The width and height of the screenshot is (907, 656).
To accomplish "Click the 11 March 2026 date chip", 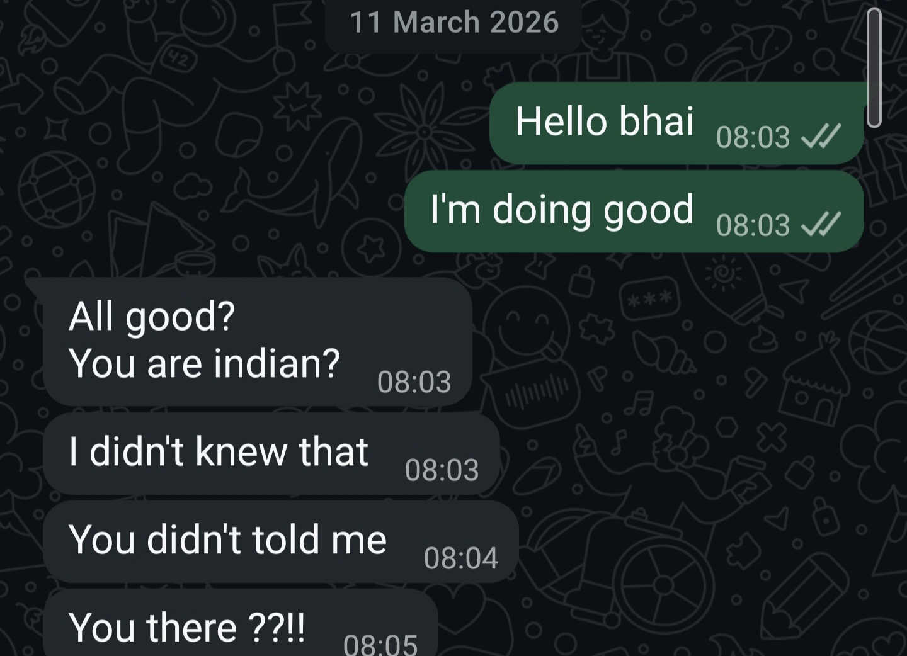I will click(454, 23).
